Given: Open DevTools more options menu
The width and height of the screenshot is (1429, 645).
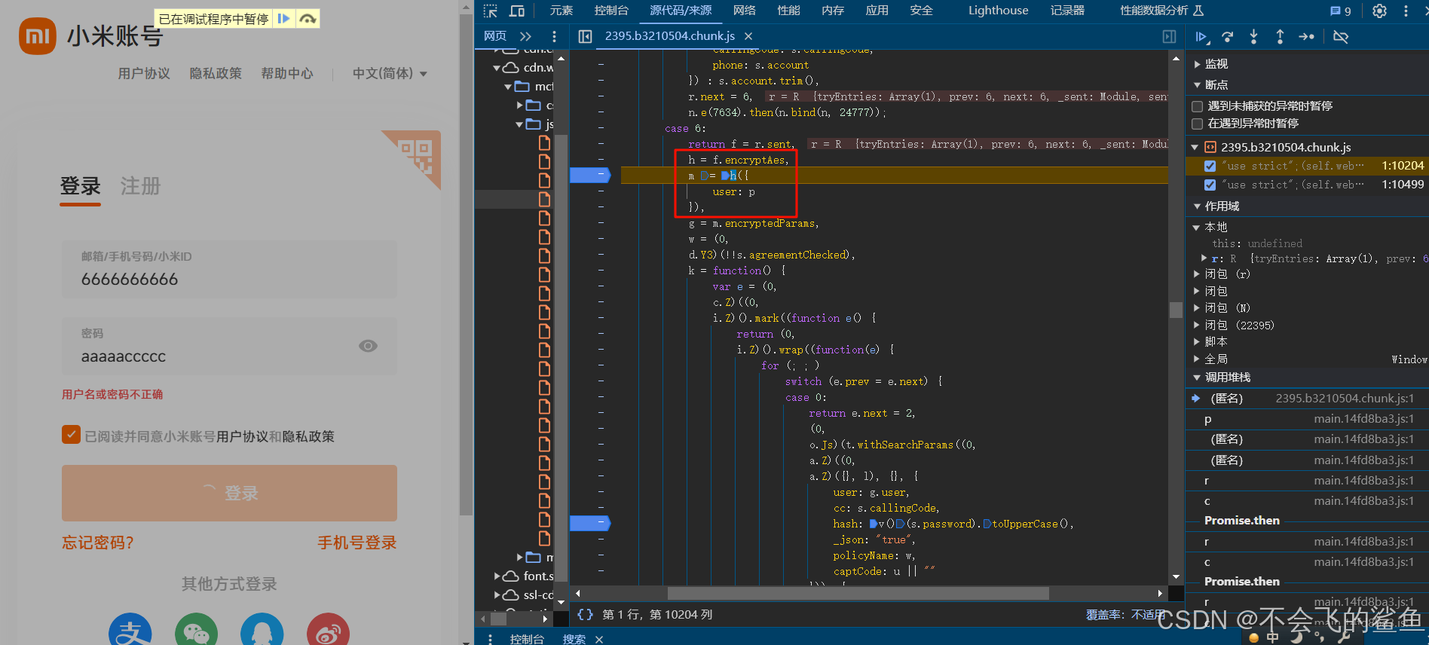Looking at the screenshot, I should tap(1406, 11).
